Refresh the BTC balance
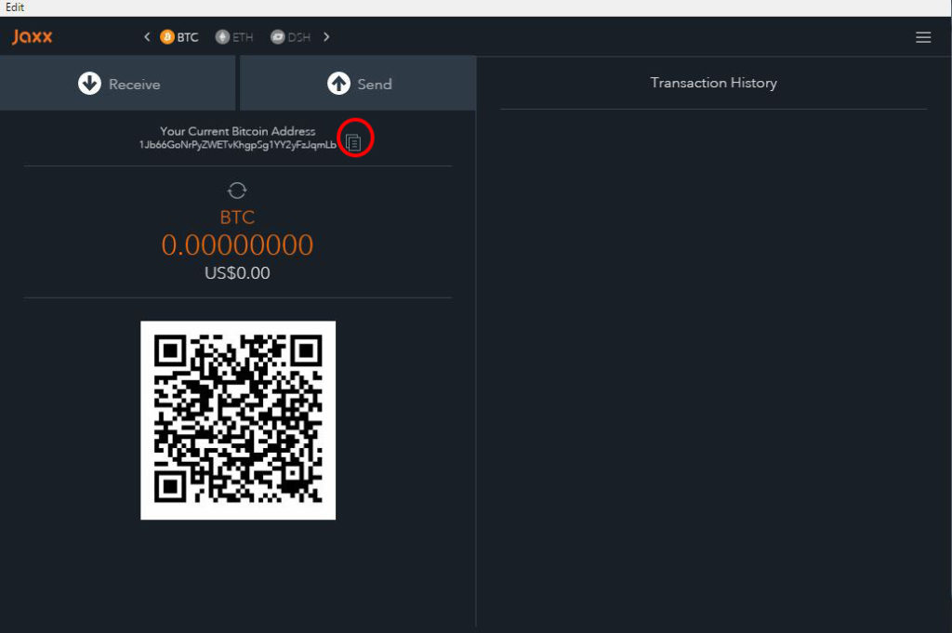The width and height of the screenshot is (952, 633). (x=237, y=191)
